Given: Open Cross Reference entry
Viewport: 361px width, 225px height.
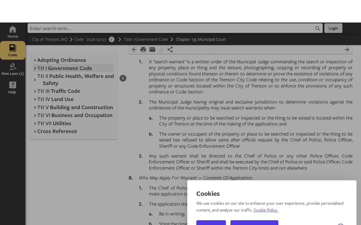Looking at the screenshot, I should (x=57, y=131).
